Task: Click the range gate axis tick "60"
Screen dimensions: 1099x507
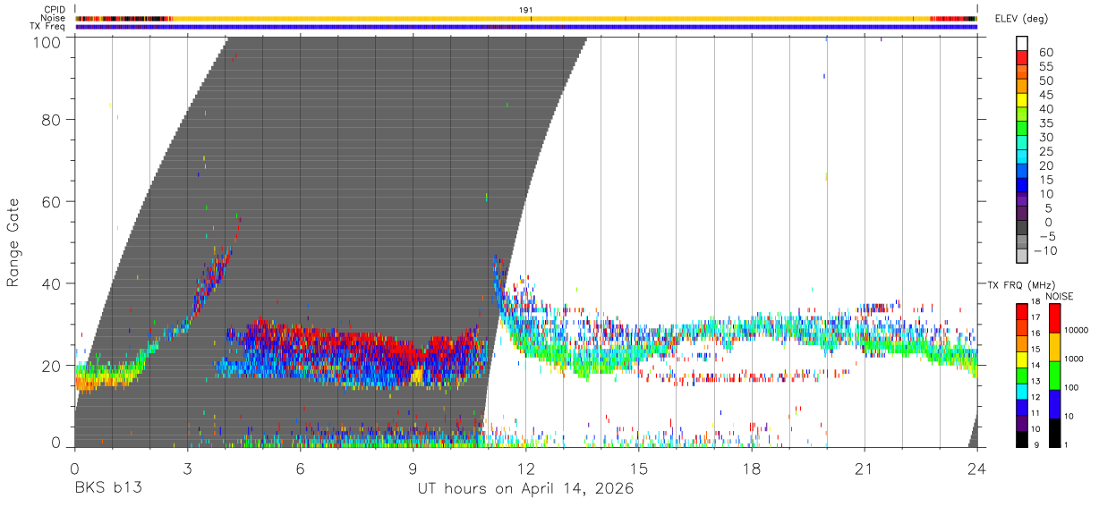Action: point(52,201)
